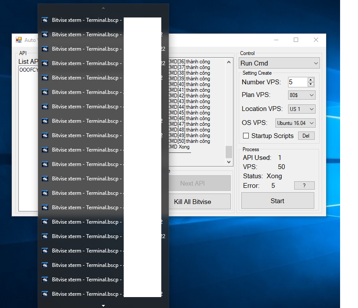Click the Bitvise icon of the bottommost list entry
The image size is (358, 308).
45,294
